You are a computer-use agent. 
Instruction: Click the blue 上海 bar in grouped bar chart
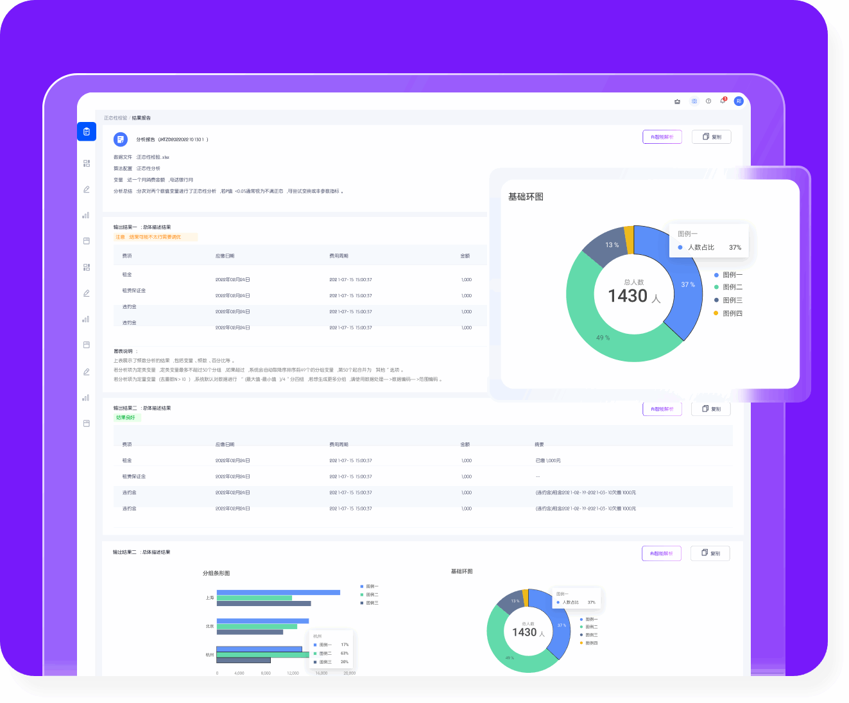(x=278, y=593)
